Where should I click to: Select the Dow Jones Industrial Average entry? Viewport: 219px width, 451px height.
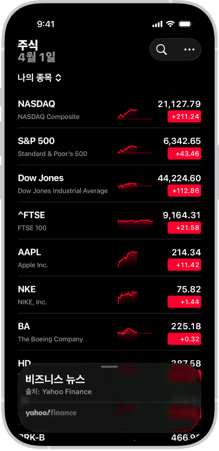coord(109,184)
